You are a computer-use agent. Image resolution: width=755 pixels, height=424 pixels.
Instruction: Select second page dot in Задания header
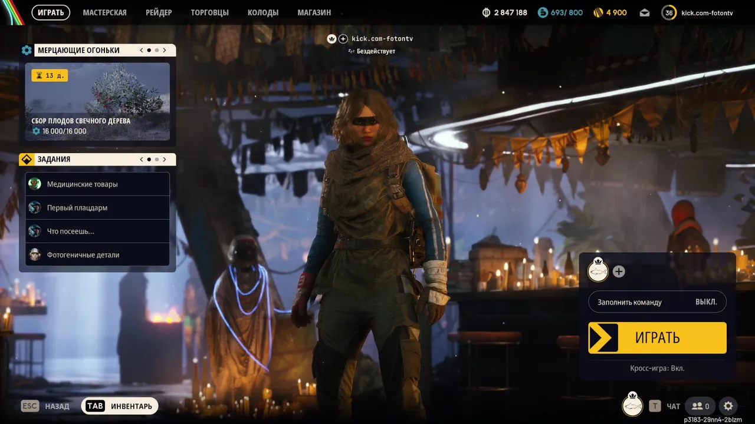click(157, 159)
